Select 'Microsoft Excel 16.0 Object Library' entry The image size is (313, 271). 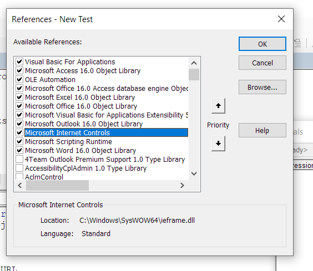point(80,98)
